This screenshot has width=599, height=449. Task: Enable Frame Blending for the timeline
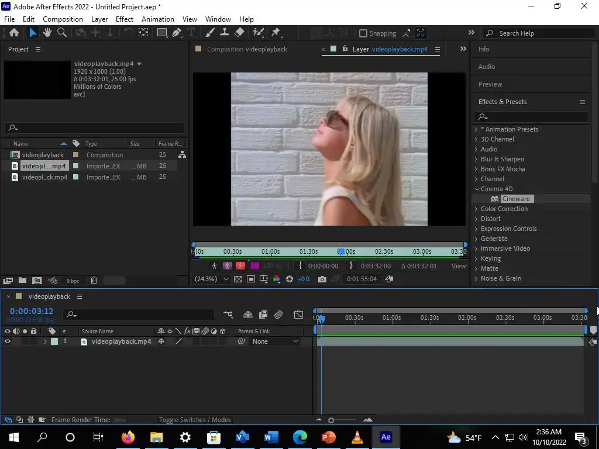click(263, 315)
